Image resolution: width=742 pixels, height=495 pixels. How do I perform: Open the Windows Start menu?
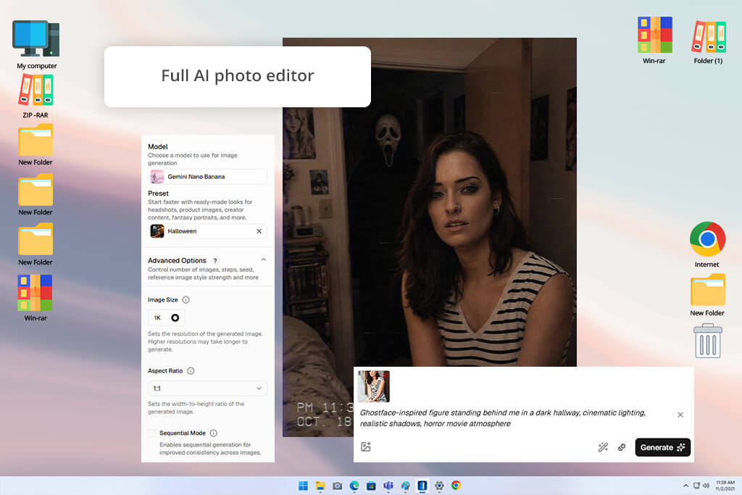coord(303,486)
